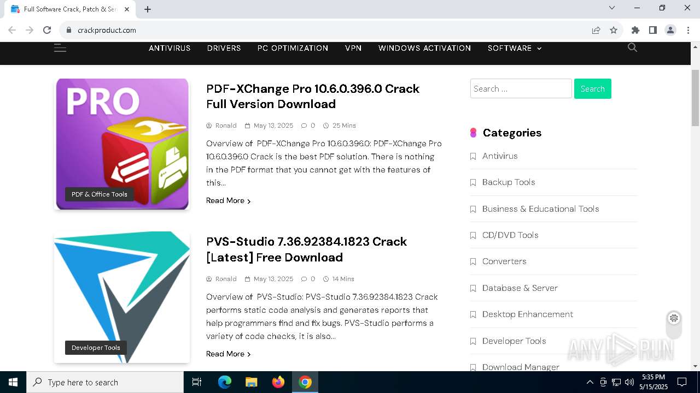700x393 pixels.
Task: Open the browser extensions puzzle icon
Action: click(635, 30)
